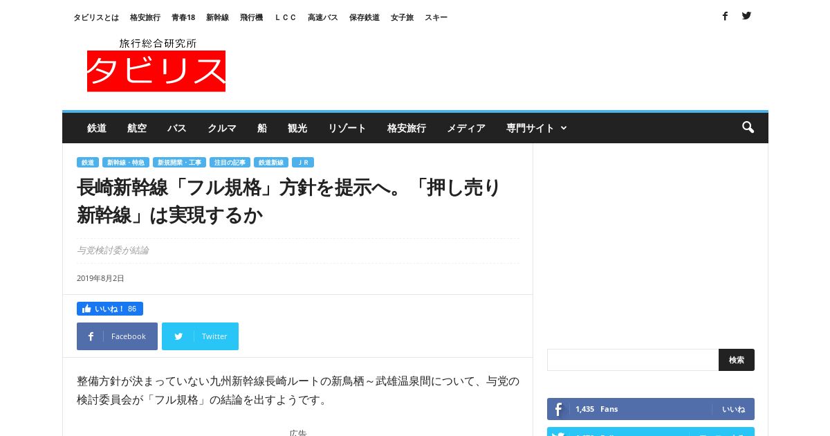Open the 鉄道 main menu item

(97, 128)
